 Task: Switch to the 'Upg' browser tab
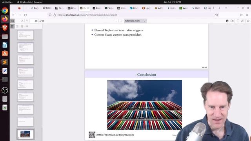(x=146, y=8)
